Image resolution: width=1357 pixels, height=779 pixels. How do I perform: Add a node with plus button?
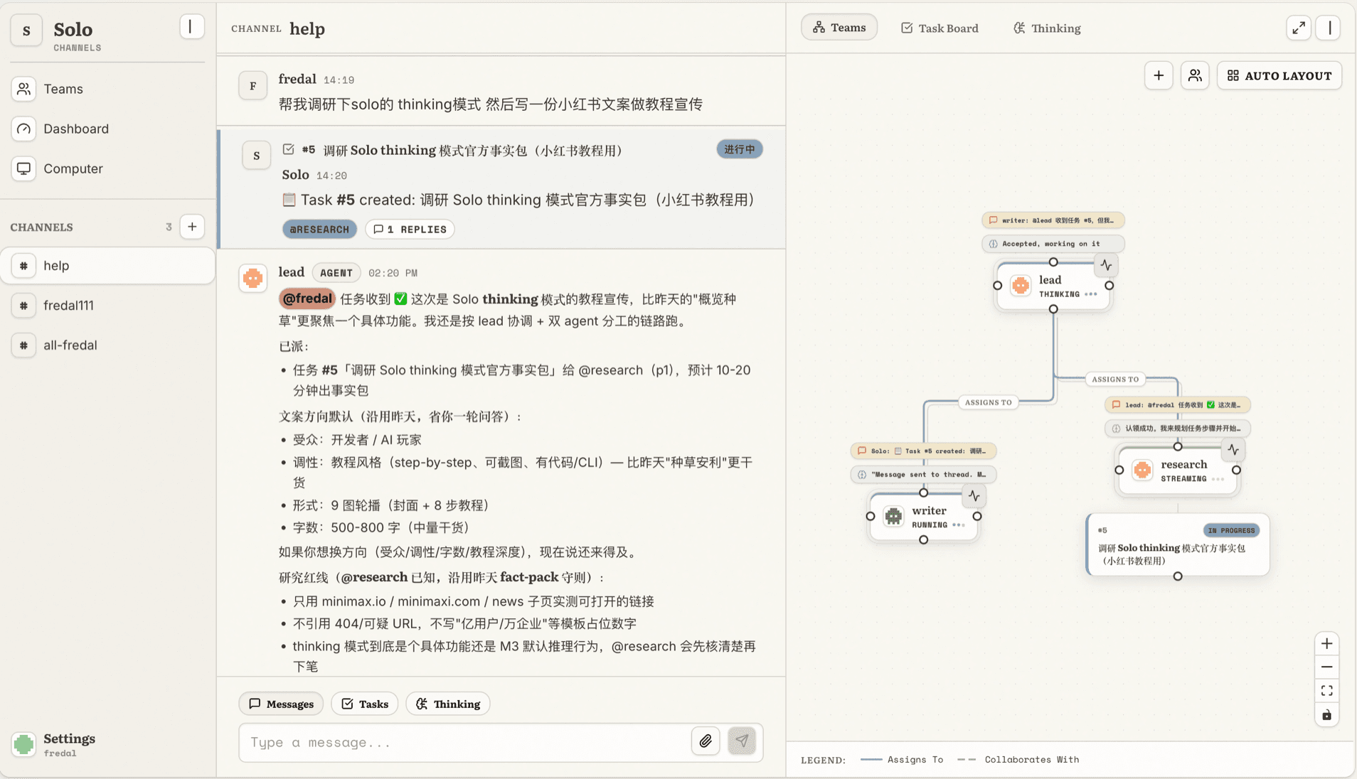coord(1159,75)
